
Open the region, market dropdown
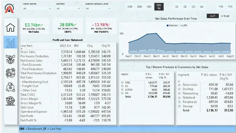pyautogui.click(x=37, y=9)
